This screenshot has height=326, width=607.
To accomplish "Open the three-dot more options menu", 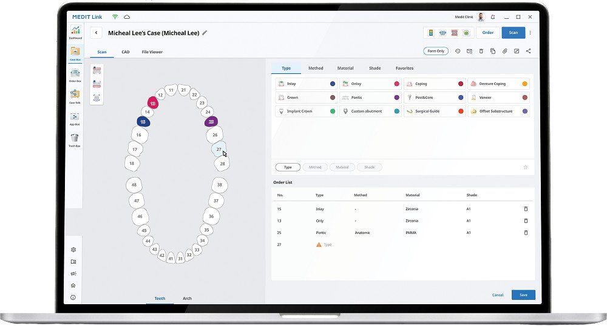I will [x=531, y=33].
